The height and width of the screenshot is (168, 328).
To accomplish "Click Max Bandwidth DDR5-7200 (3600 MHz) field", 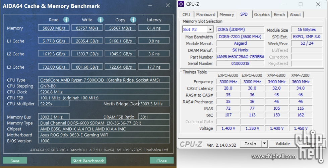I will (240, 37).
